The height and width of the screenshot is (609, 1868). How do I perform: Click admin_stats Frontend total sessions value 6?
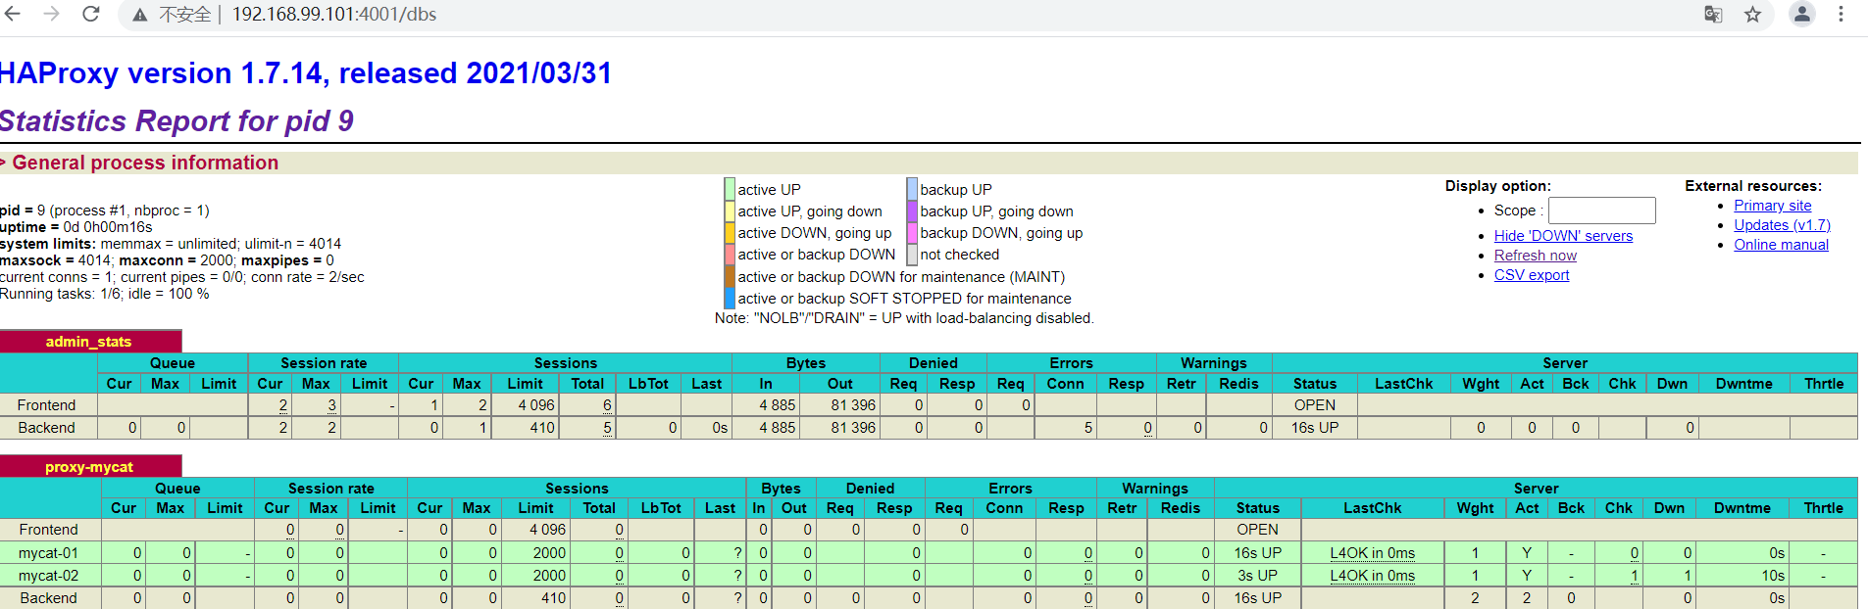tap(607, 405)
